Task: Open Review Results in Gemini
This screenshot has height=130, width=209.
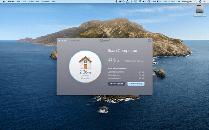Action: [x=116, y=84]
